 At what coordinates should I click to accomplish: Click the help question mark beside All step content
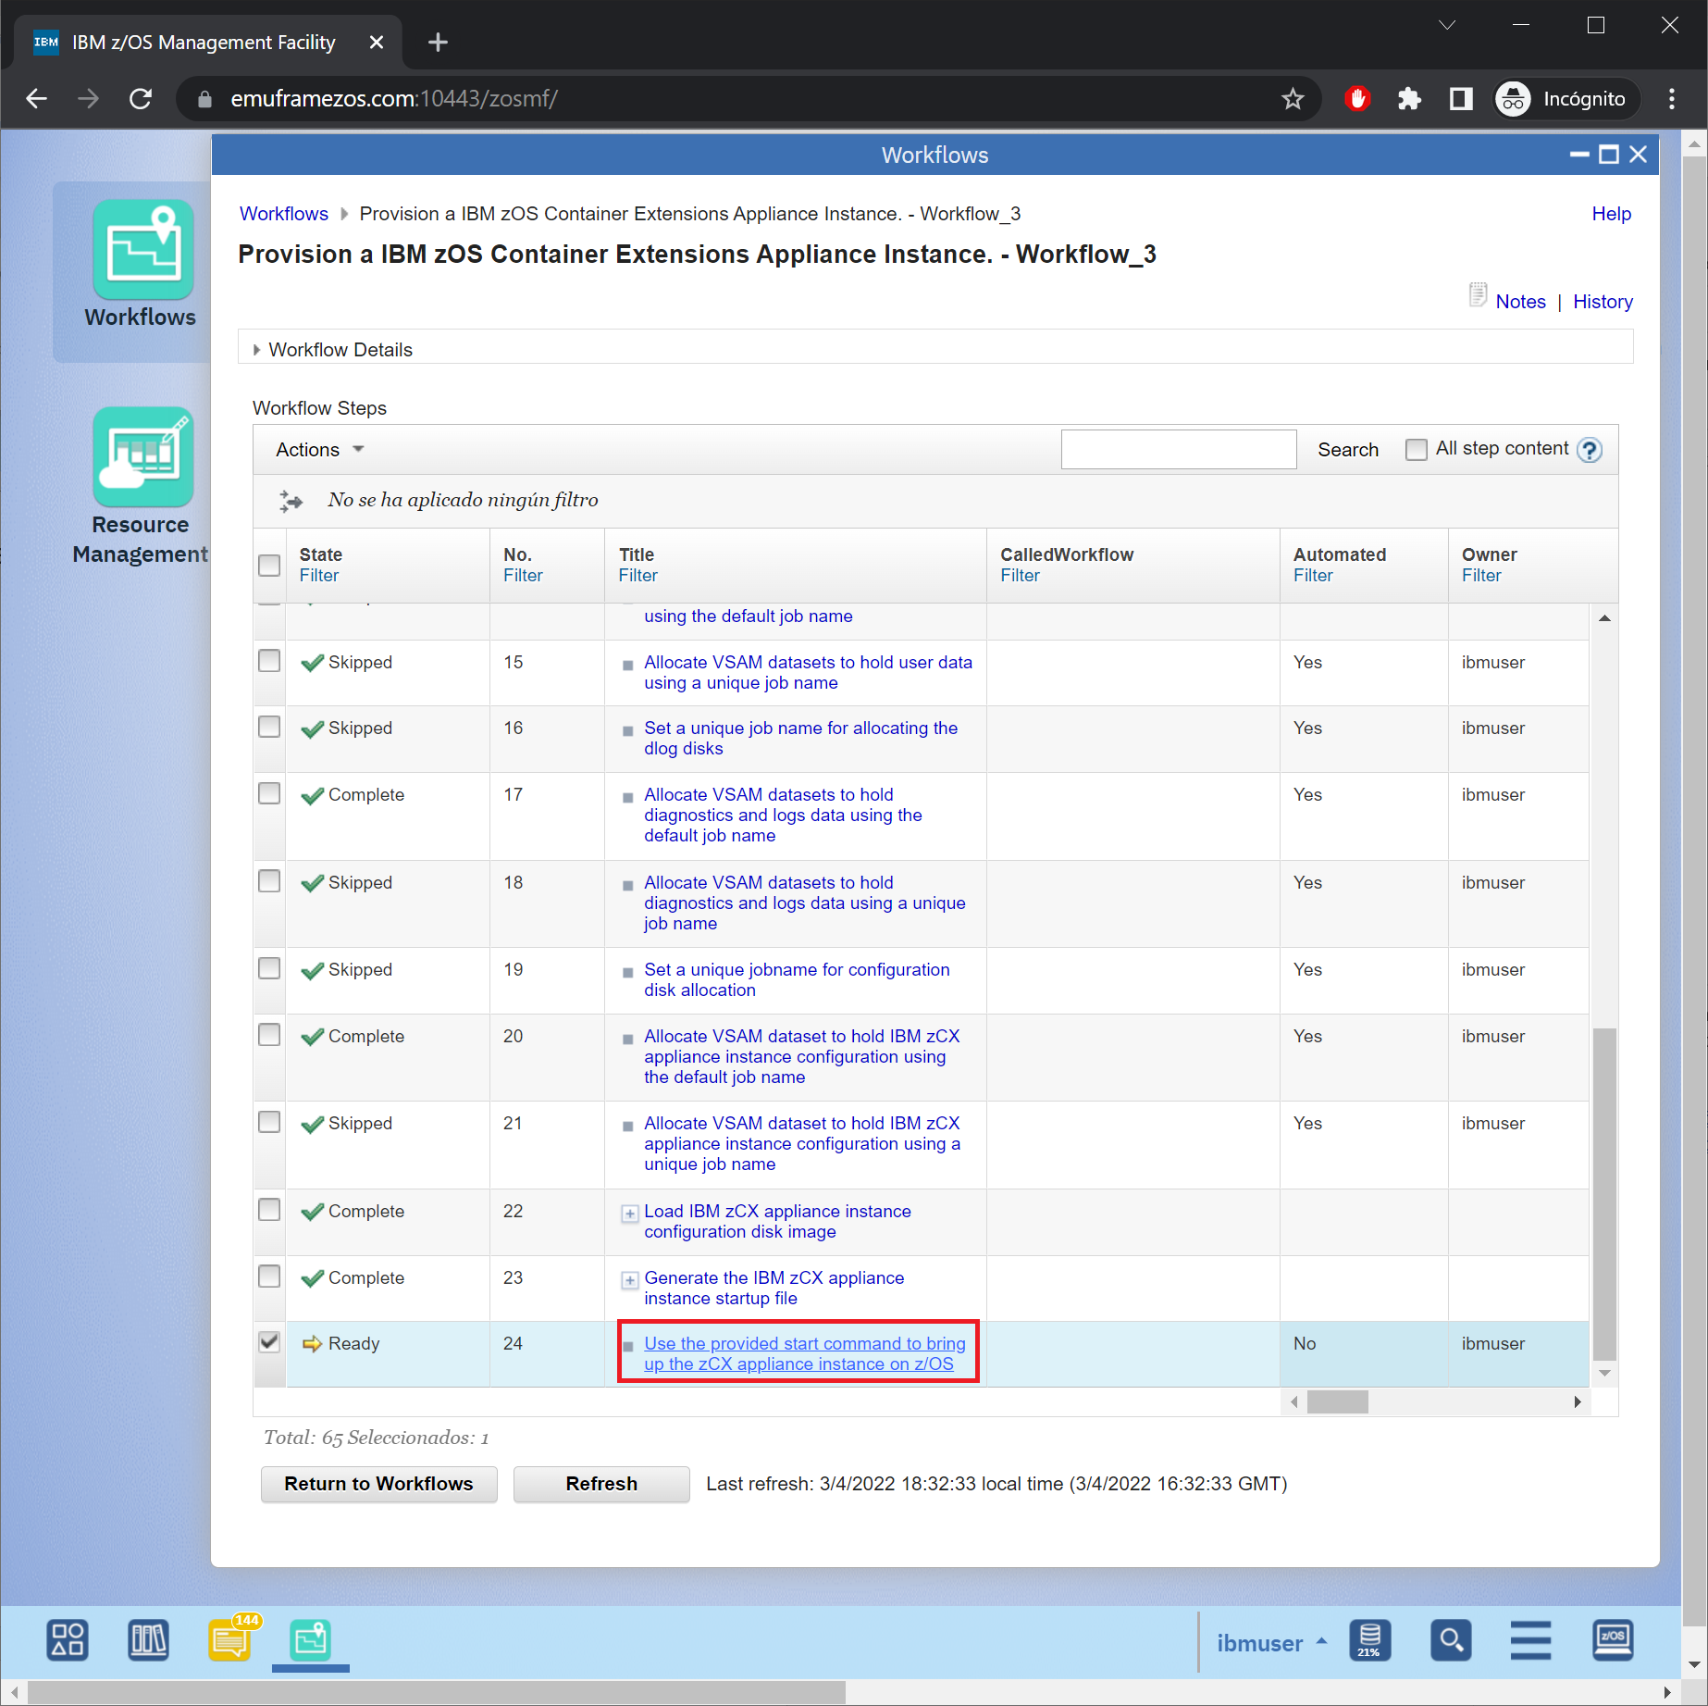click(1589, 450)
